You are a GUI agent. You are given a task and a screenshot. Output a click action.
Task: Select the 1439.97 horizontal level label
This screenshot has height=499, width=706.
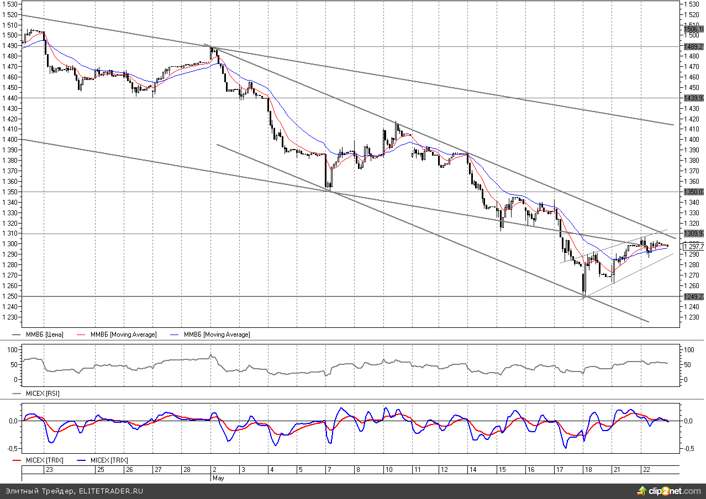click(x=694, y=98)
